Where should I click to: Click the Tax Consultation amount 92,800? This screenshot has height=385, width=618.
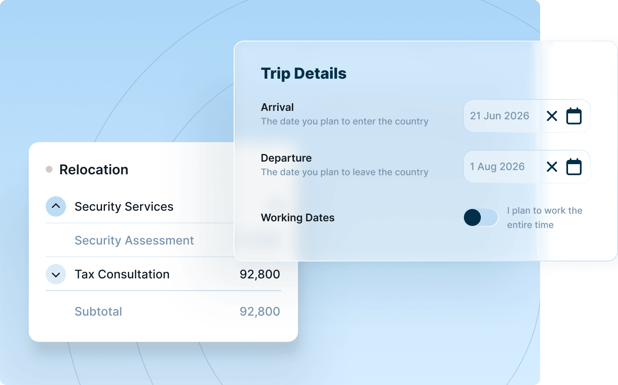coord(259,274)
